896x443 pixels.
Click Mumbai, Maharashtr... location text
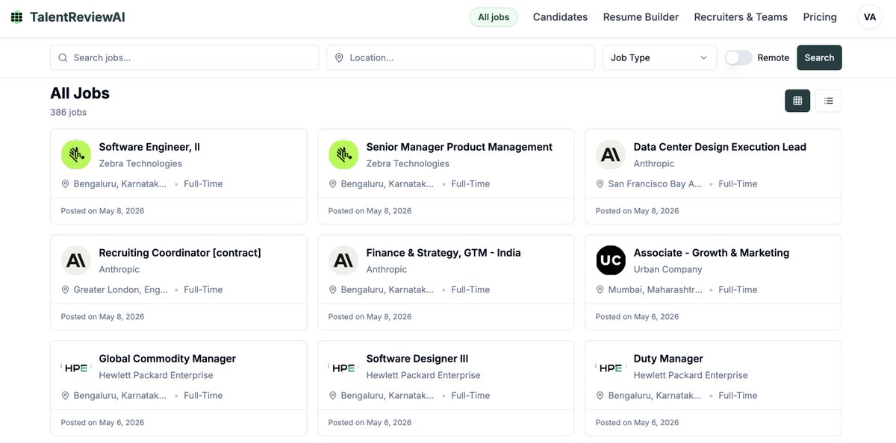pyautogui.click(x=655, y=289)
